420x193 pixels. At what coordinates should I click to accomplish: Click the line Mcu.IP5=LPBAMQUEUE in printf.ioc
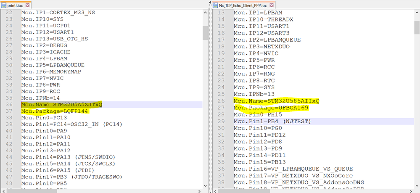click(53, 65)
